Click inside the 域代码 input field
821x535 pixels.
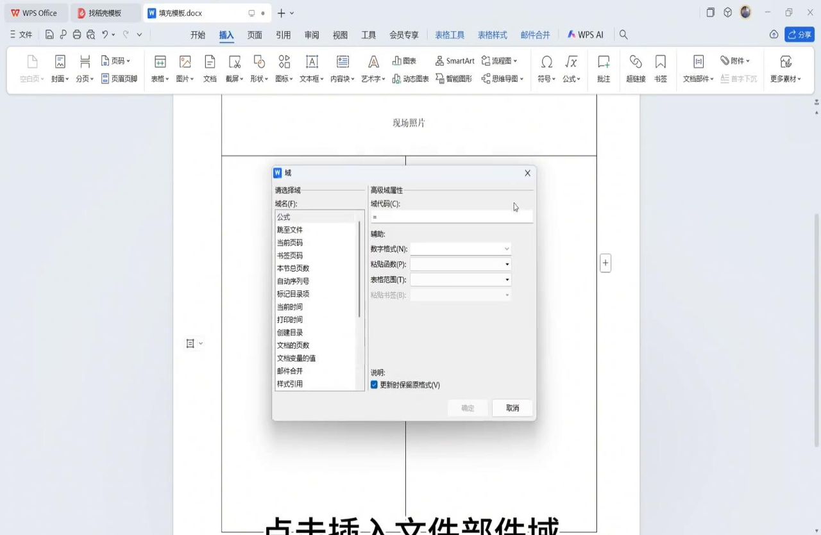coord(449,216)
